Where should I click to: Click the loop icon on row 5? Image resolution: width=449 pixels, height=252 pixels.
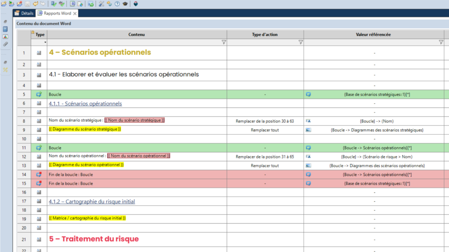tap(39, 94)
